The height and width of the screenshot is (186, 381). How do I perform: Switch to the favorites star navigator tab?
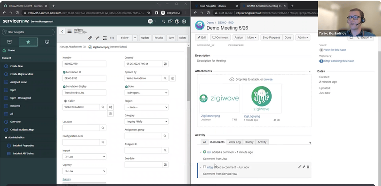tap(28, 42)
